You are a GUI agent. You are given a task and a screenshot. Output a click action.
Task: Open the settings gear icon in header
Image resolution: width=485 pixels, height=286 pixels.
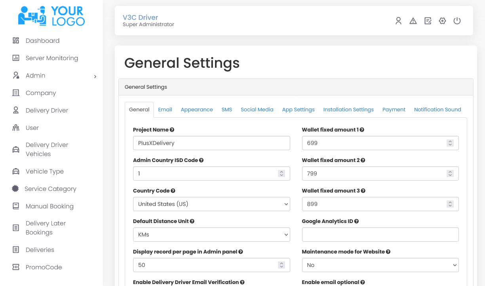click(443, 21)
